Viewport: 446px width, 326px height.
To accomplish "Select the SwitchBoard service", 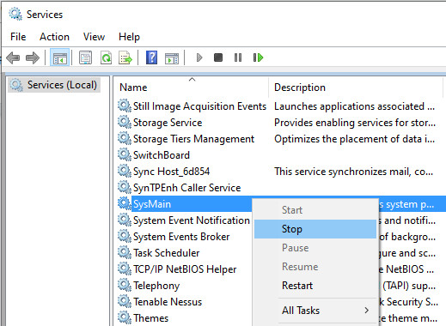I will coord(162,155).
